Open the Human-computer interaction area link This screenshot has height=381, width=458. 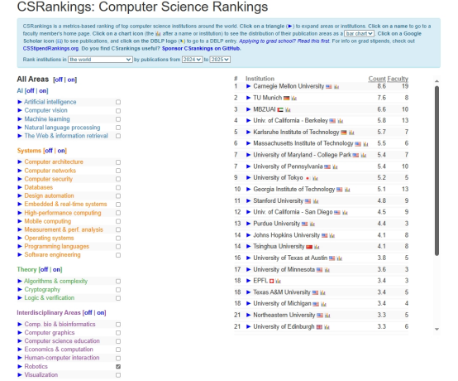click(x=62, y=358)
